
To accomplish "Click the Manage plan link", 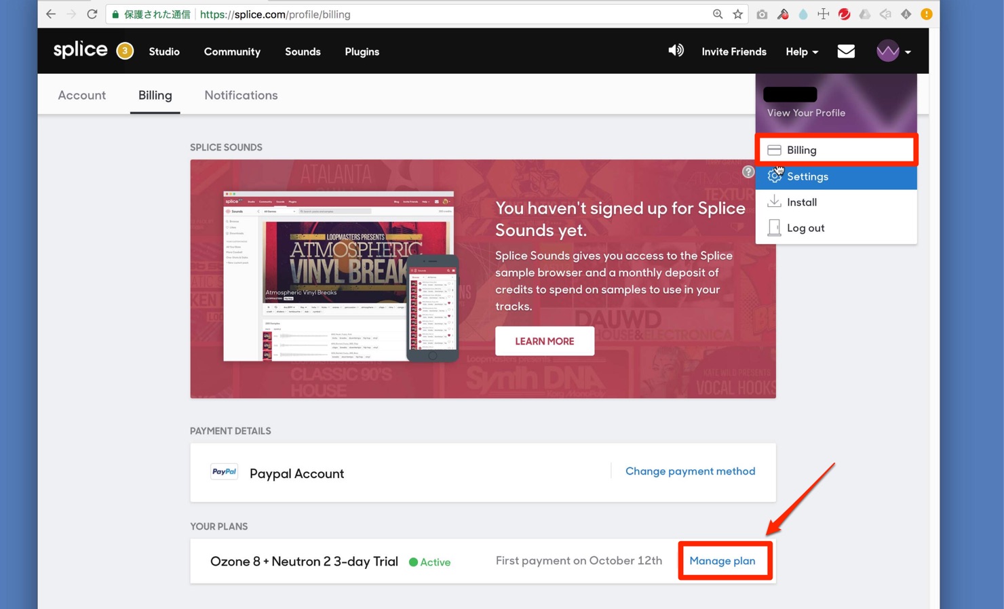I will tap(722, 561).
